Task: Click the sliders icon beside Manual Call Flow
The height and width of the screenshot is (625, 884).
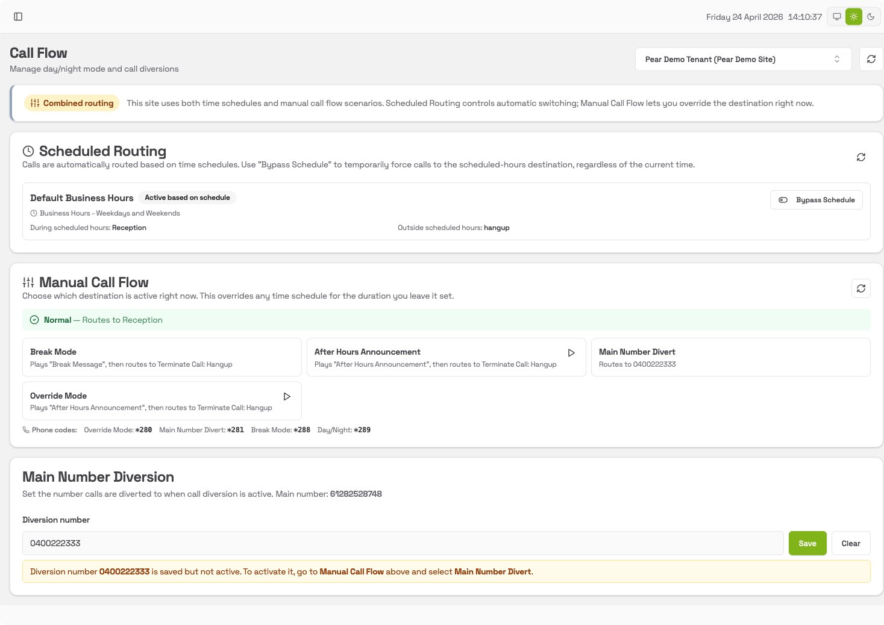Action: tap(28, 282)
